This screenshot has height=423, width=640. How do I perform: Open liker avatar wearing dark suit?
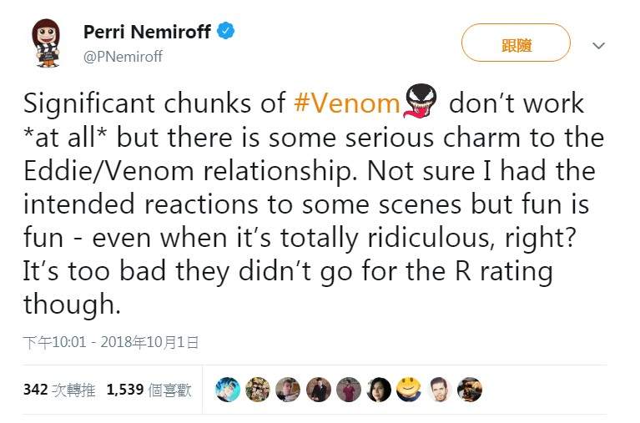(318, 389)
